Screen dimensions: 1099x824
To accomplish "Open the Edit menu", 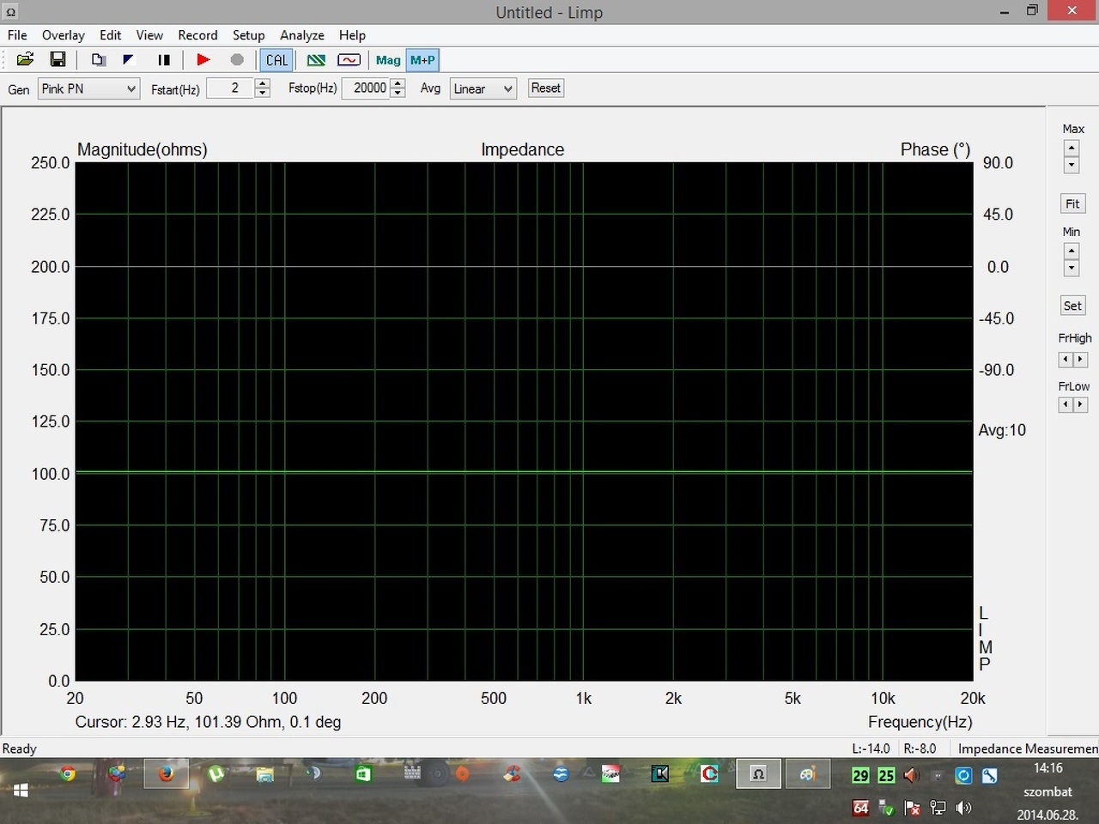I will (110, 35).
